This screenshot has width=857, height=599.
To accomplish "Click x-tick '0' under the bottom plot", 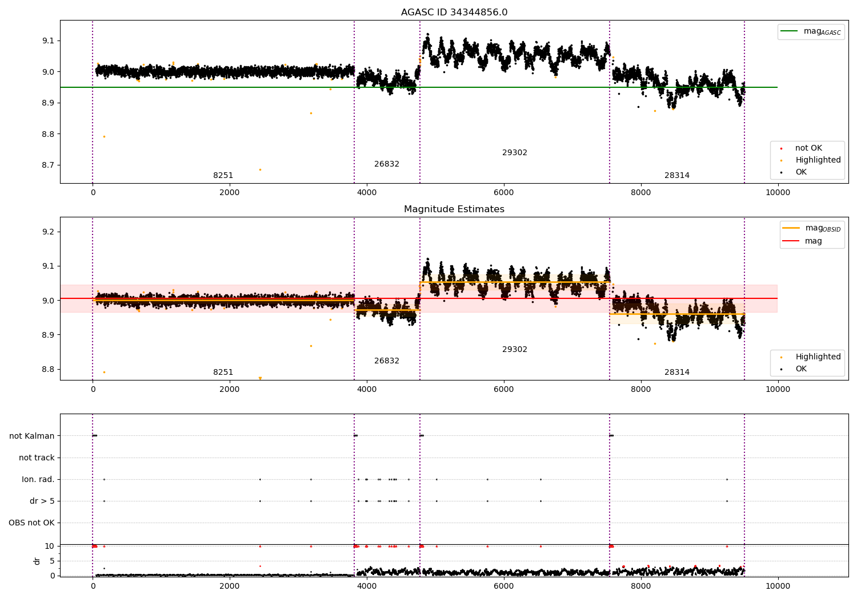I will [93, 586].
